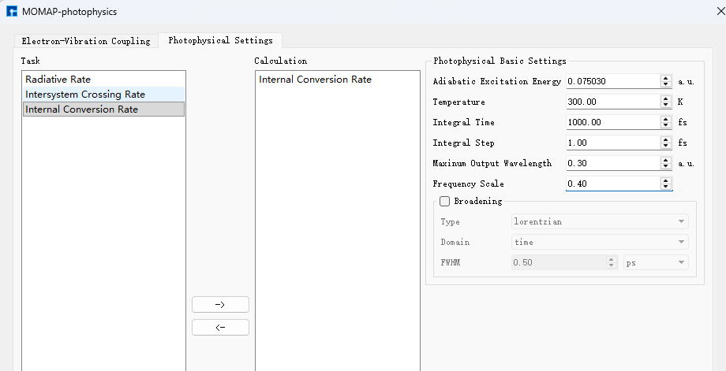Select Internal Conversion Rate in Calculation list

click(315, 80)
